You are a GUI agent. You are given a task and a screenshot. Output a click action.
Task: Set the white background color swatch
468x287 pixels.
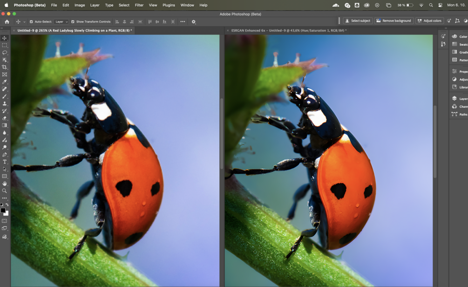point(7,214)
